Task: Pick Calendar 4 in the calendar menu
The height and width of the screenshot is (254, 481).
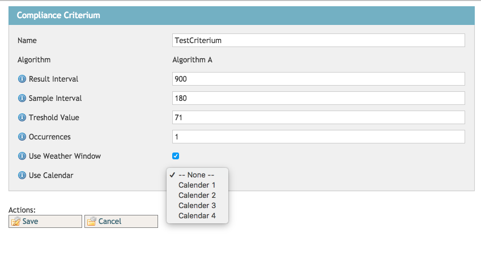Action: pyautogui.click(x=197, y=216)
